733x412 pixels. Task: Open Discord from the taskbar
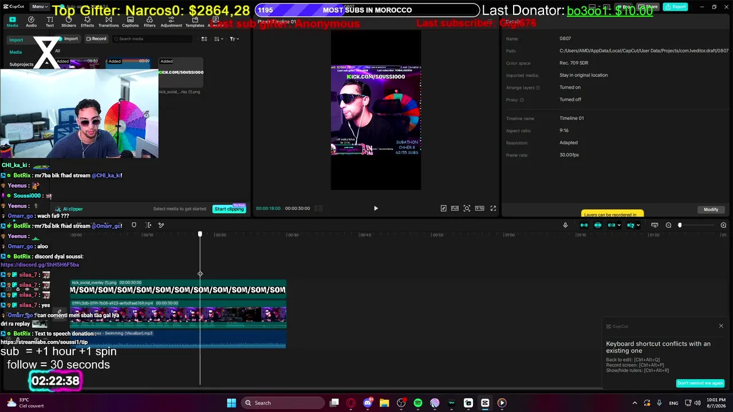click(368, 403)
